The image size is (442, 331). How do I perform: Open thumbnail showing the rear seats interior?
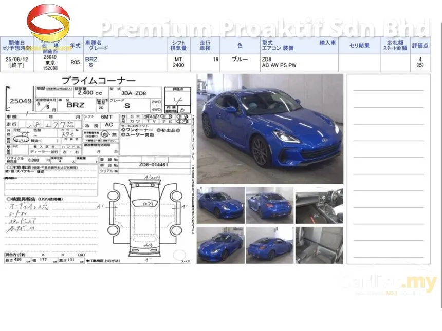tap(319, 245)
